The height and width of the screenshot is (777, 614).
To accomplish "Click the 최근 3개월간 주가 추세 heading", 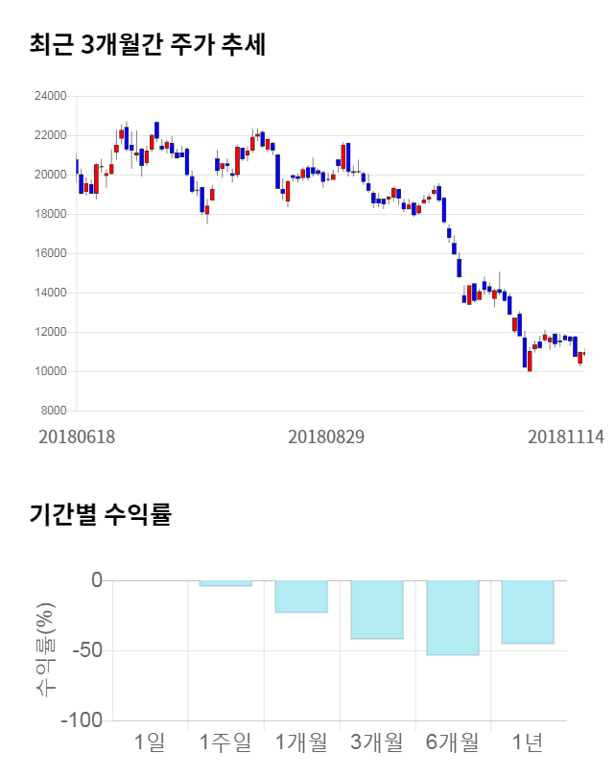I will [148, 44].
